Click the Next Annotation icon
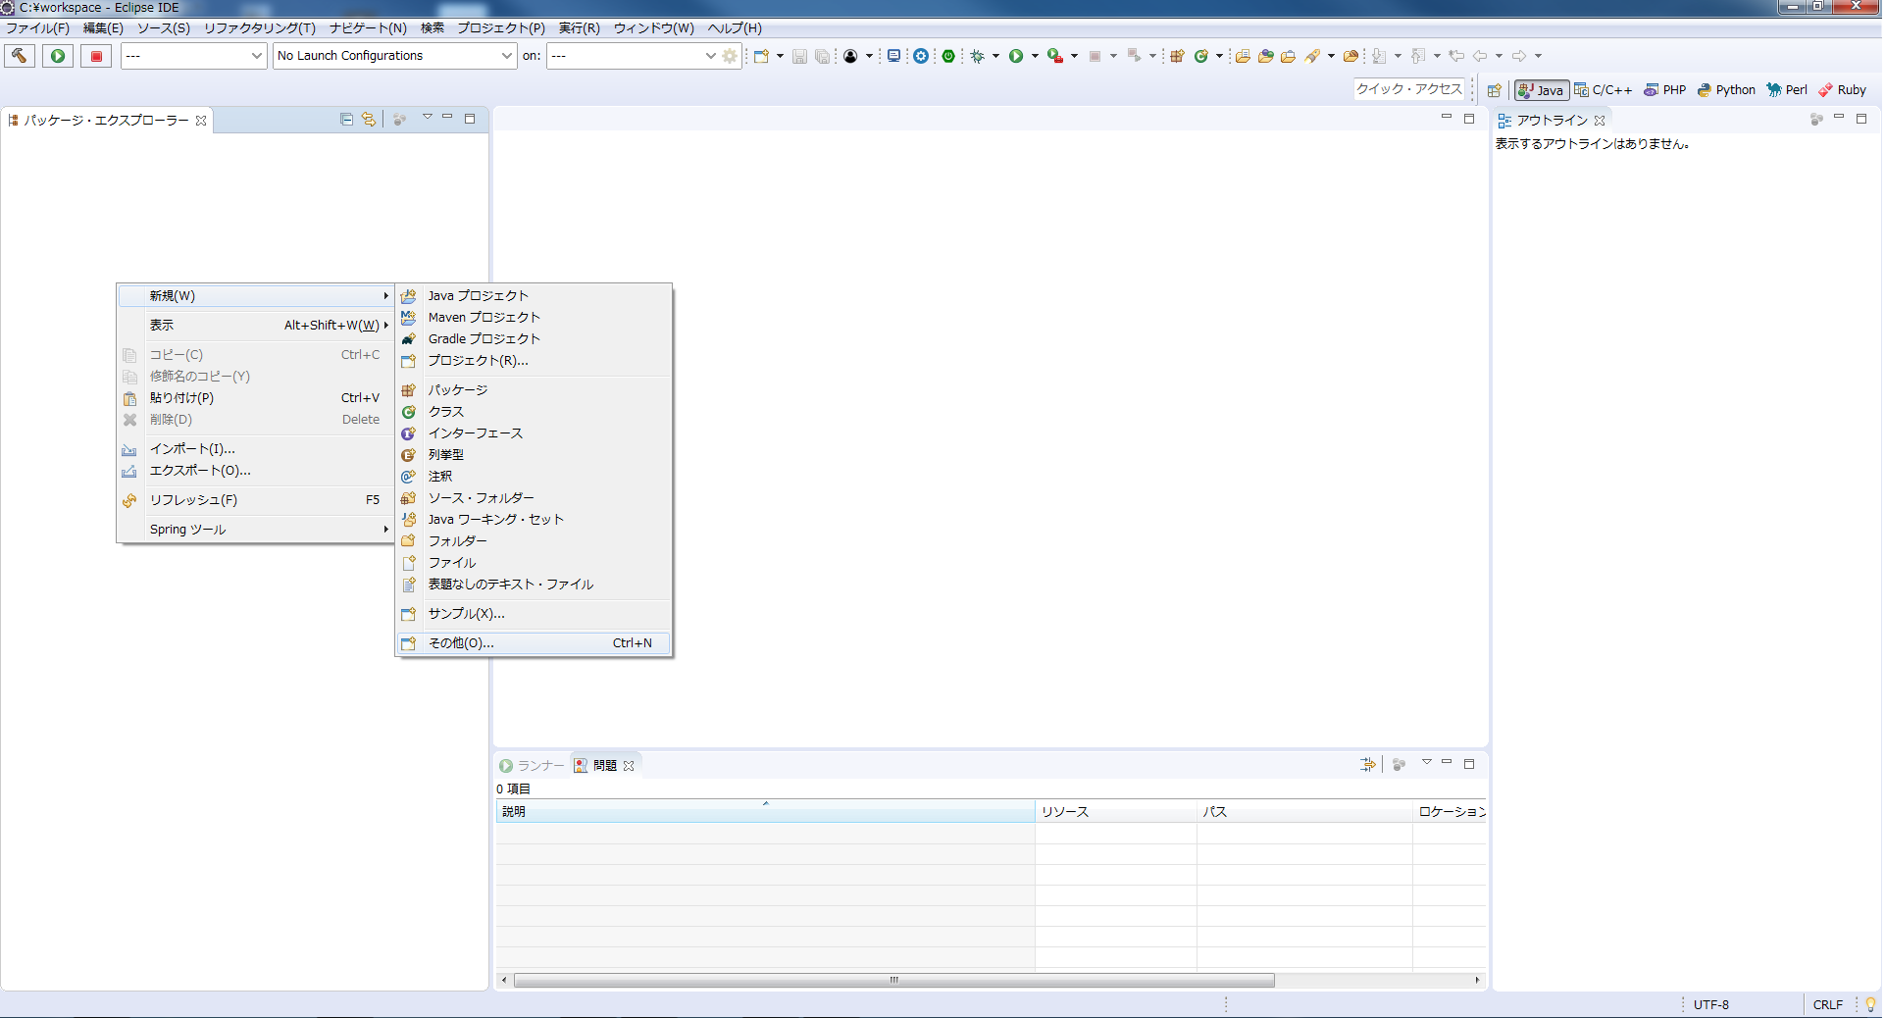 click(x=1379, y=56)
